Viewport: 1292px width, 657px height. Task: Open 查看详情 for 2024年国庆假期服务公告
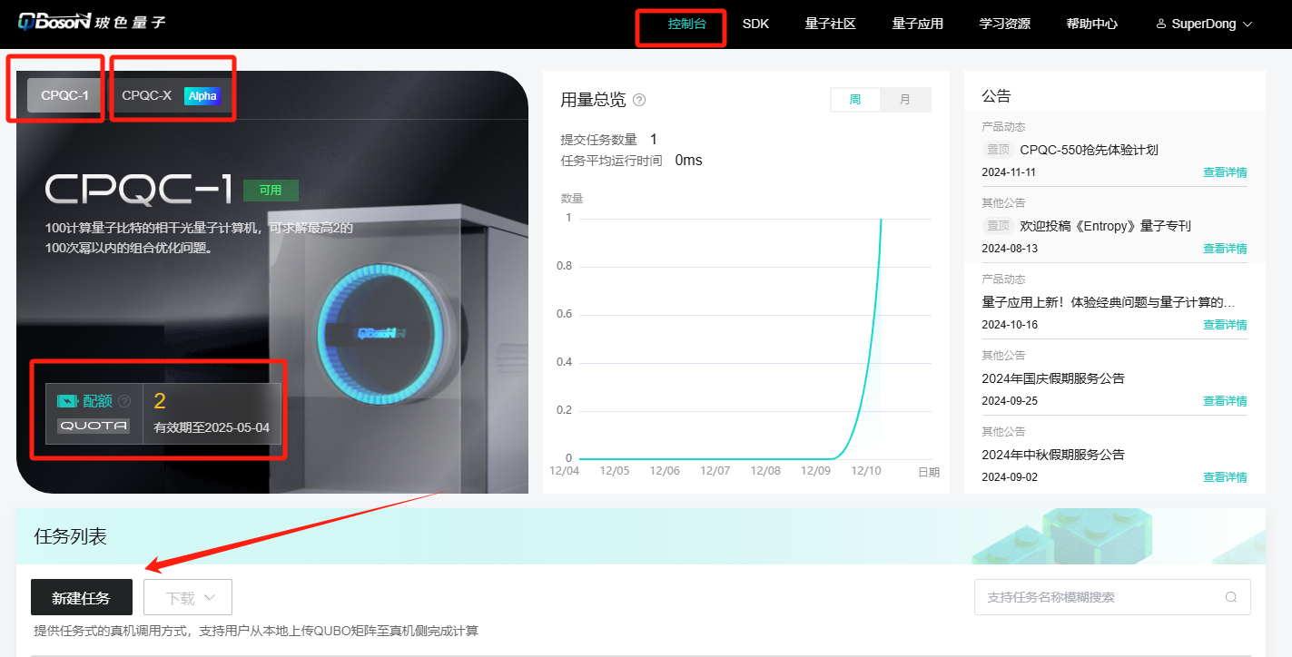[x=1225, y=401]
